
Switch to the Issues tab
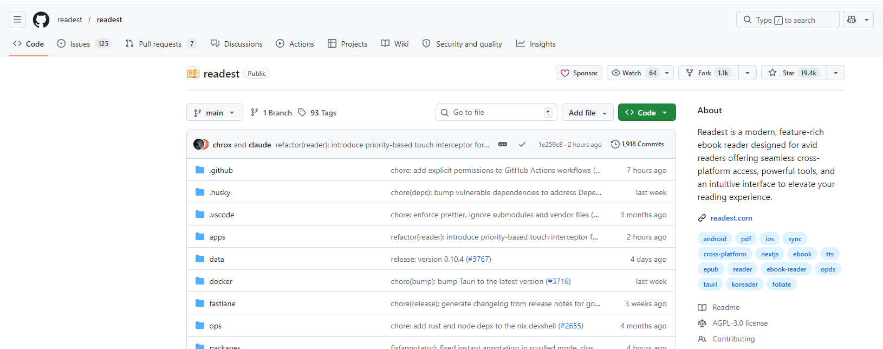(x=84, y=44)
